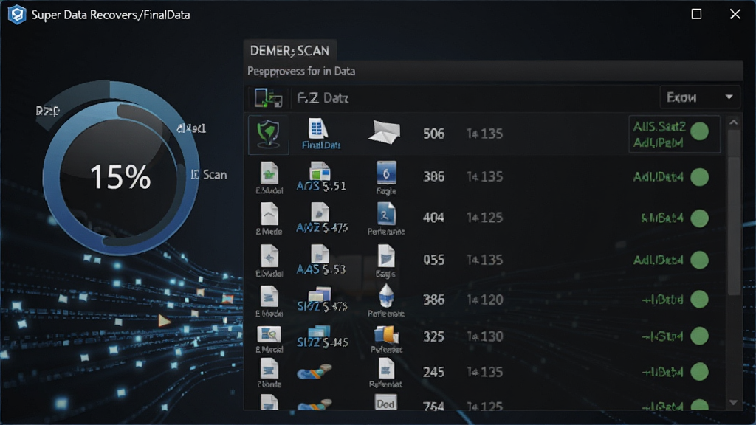Image resolution: width=756 pixels, height=425 pixels.
Task: Click the envelope icon in the 506 row
Action: click(x=384, y=133)
